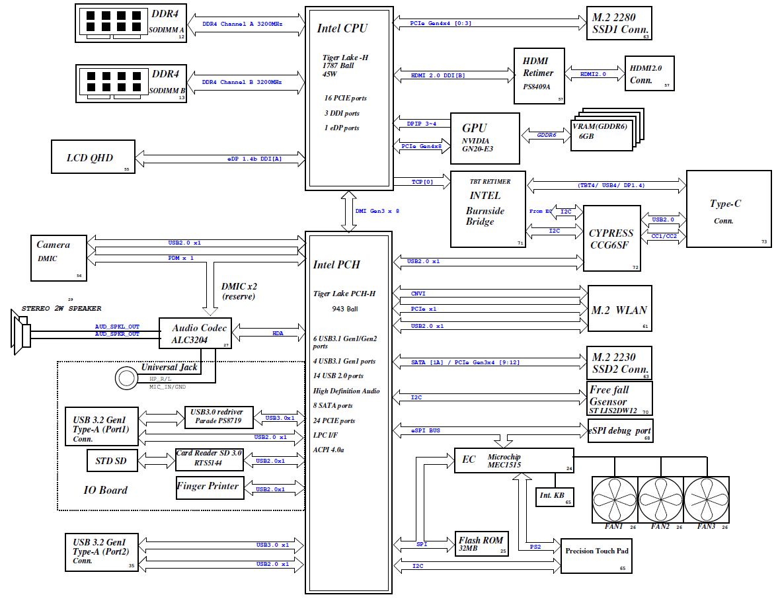Select the Intel PCH title text
The image size is (778, 599).
(336, 264)
